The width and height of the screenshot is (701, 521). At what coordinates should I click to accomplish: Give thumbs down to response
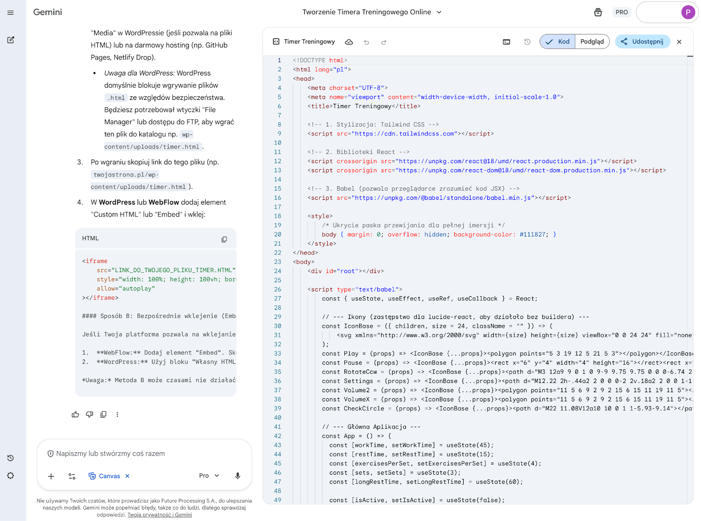(x=89, y=415)
